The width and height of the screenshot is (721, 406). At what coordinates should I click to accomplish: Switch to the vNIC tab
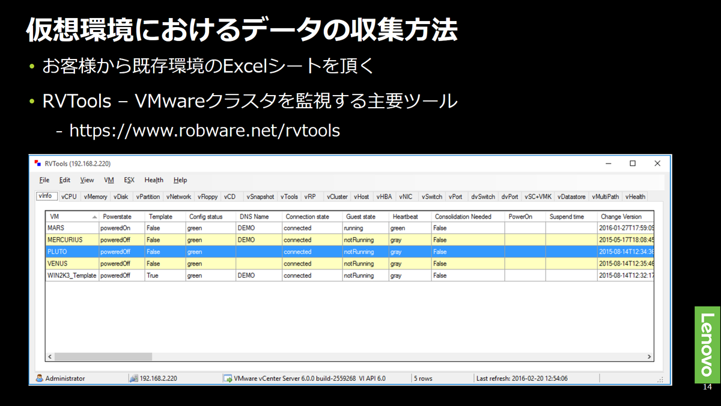pos(406,197)
